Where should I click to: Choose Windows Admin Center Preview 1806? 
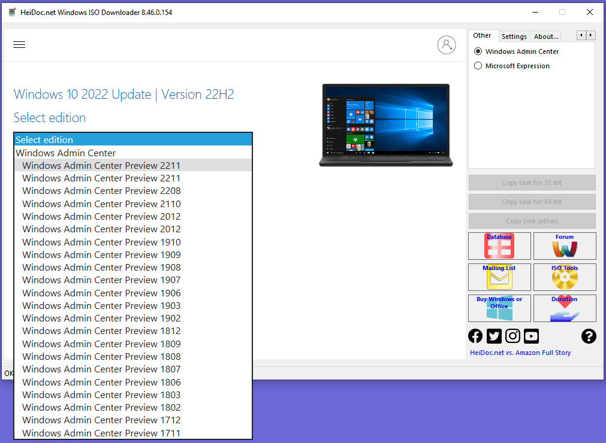tap(133, 382)
